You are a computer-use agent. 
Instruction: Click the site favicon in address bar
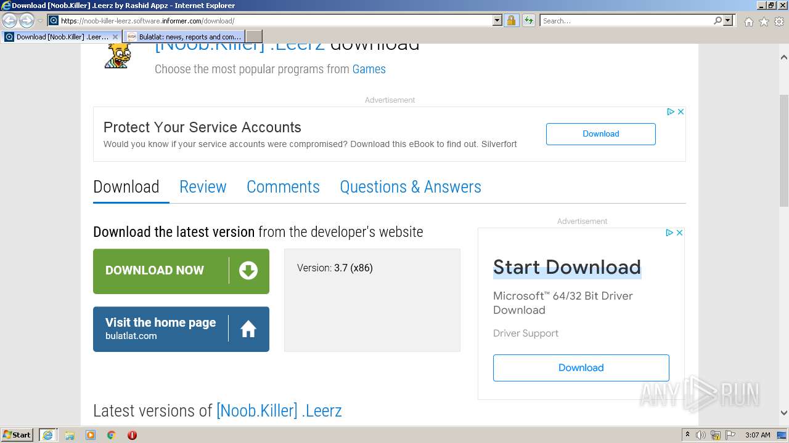[x=54, y=20]
